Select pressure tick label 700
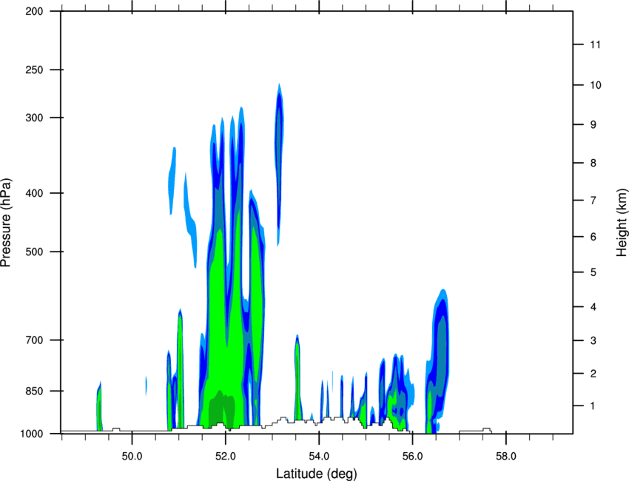 34,340
